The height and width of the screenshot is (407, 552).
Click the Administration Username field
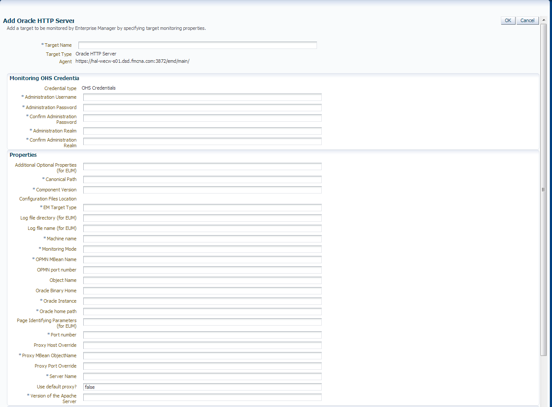(x=203, y=97)
